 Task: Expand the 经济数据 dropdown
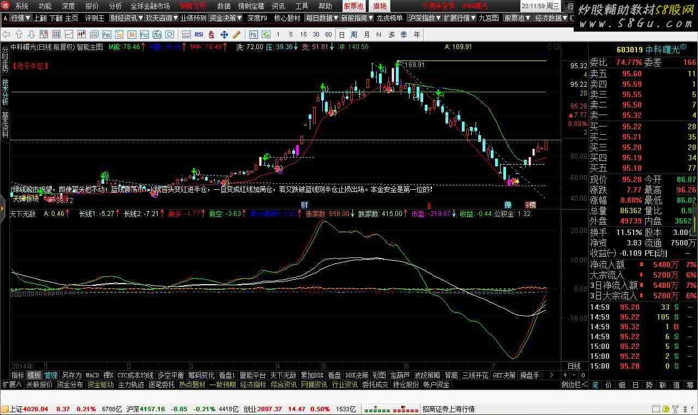tap(551, 18)
